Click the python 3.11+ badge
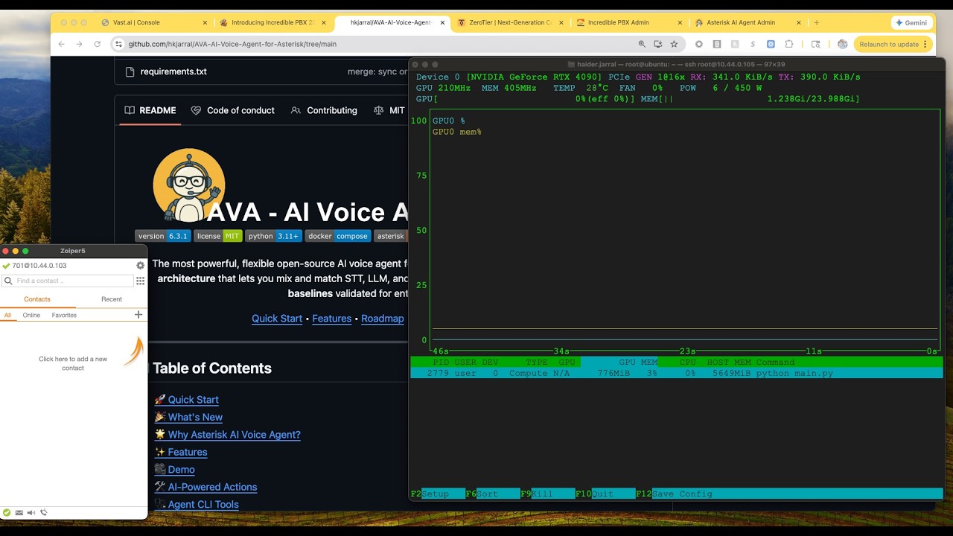The image size is (953, 536). (x=273, y=236)
